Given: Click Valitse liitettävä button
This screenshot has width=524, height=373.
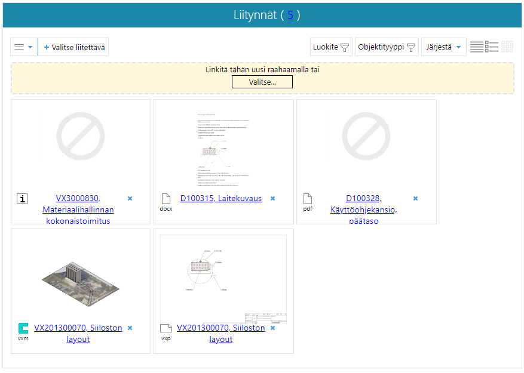Looking at the screenshot, I should [74, 47].
